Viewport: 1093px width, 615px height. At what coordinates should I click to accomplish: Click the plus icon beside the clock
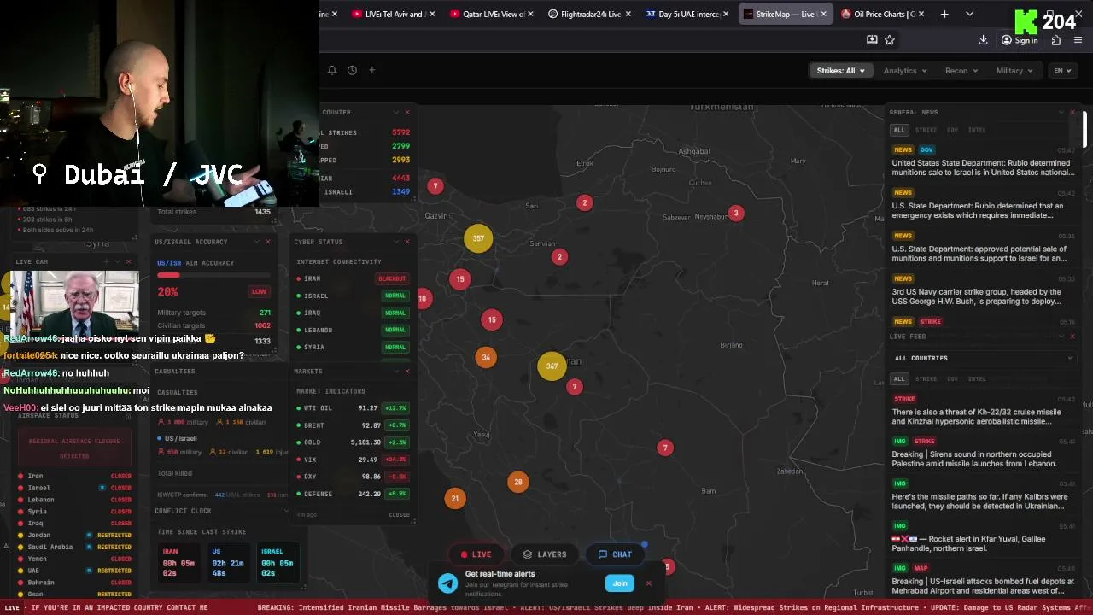(x=371, y=70)
